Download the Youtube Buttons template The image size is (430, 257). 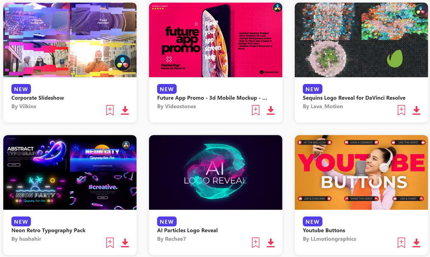[x=416, y=243]
